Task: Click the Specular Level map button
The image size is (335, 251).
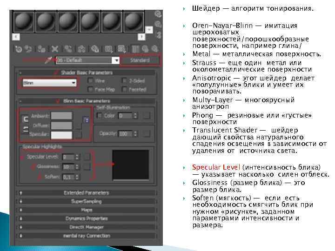Action: click(x=87, y=157)
